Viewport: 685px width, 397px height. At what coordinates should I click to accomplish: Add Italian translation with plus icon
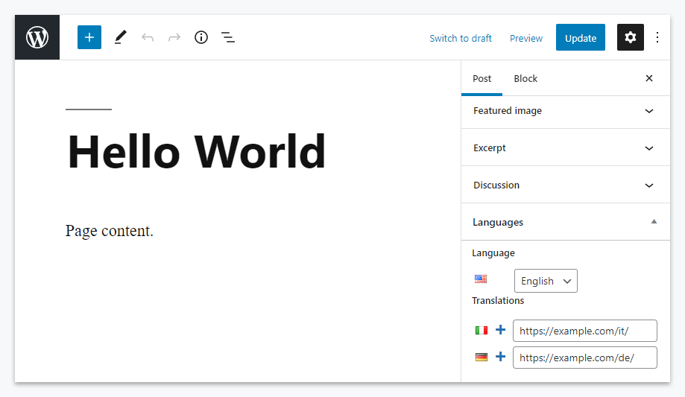(501, 330)
